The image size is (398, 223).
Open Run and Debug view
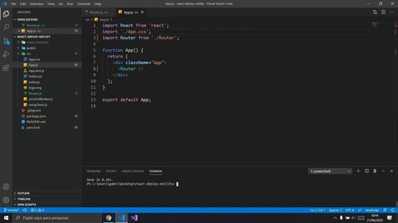click(6, 54)
